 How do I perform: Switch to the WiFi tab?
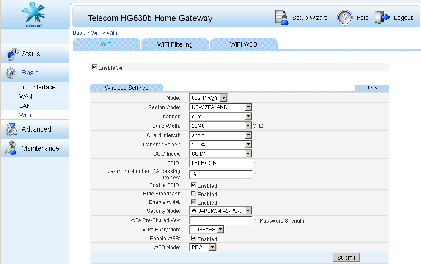[x=107, y=44]
